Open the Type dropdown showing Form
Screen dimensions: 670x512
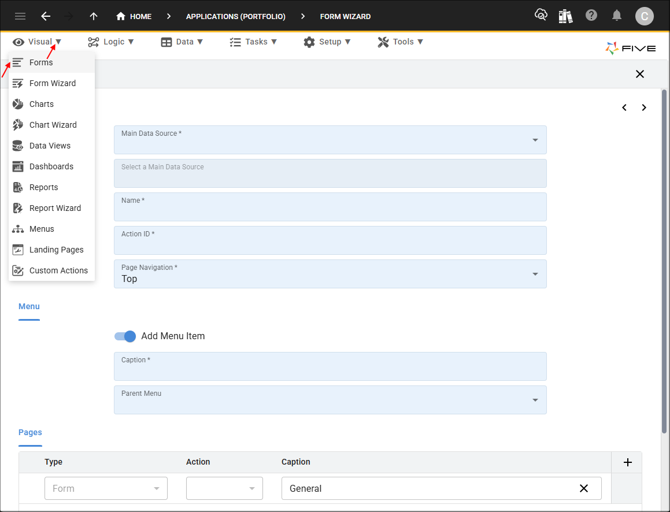pos(106,488)
